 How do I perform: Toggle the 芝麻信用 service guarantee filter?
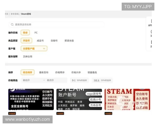pos(27,57)
